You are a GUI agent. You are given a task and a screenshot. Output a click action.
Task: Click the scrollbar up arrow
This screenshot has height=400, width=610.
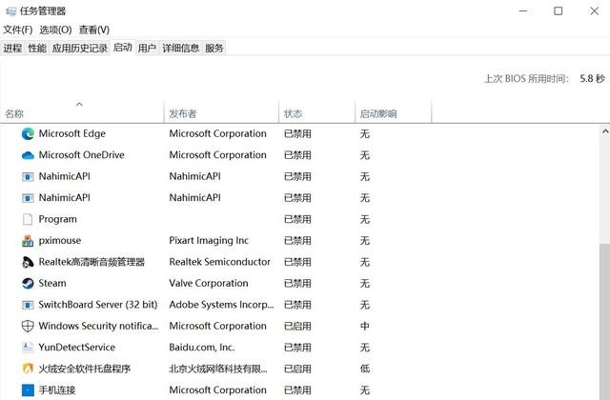[x=605, y=131]
